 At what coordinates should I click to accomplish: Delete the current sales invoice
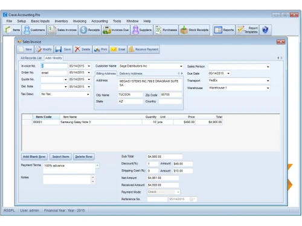click(82, 49)
